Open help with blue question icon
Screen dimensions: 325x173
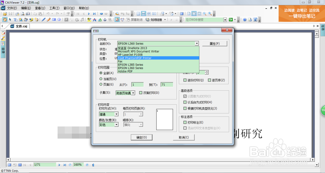click(x=245, y=20)
